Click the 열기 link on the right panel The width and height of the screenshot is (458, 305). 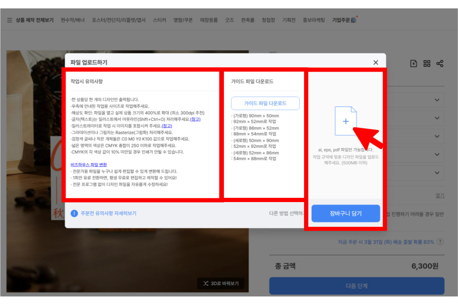pyautogui.click(x=440, y=195)
